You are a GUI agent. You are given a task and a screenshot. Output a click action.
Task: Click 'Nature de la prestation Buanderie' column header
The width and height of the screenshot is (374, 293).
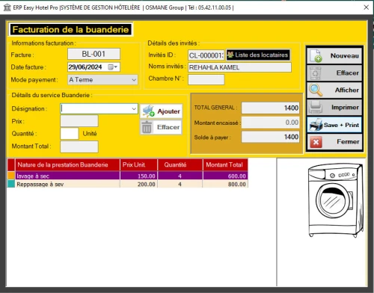coord(67,165)
